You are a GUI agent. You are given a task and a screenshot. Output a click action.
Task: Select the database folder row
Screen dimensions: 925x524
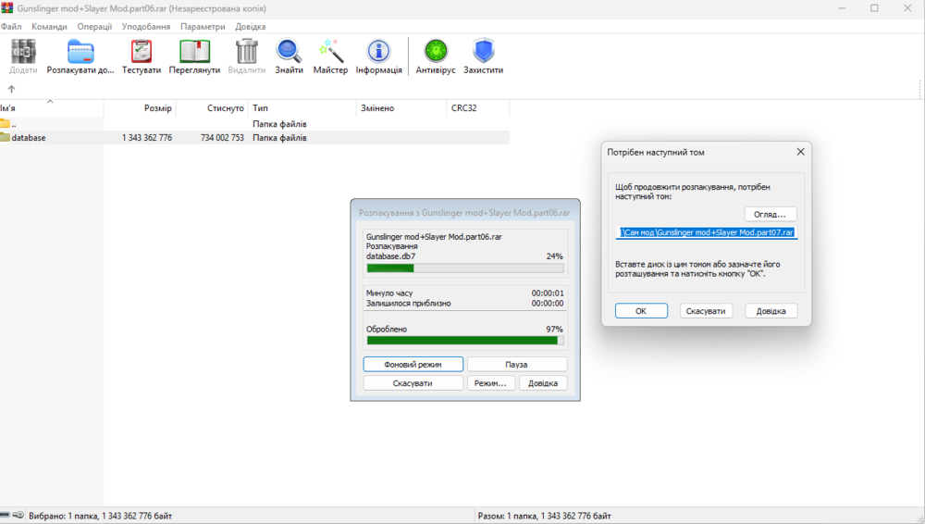point(255,138)
